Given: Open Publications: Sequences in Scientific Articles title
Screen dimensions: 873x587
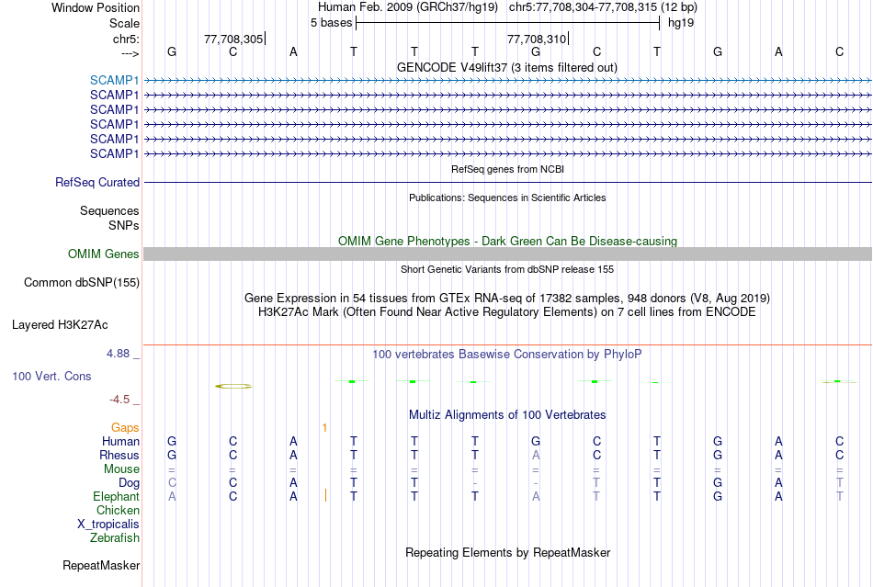Looking at the screenshot, I should 507,198.
